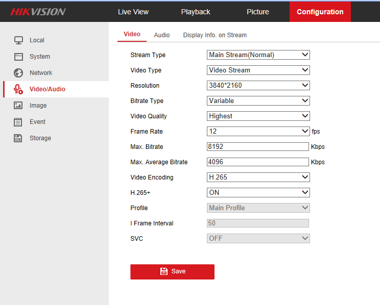Click the Max. Average Bitrate field
380x305 pixels.
pyautogui.click(x=257, y=162)
